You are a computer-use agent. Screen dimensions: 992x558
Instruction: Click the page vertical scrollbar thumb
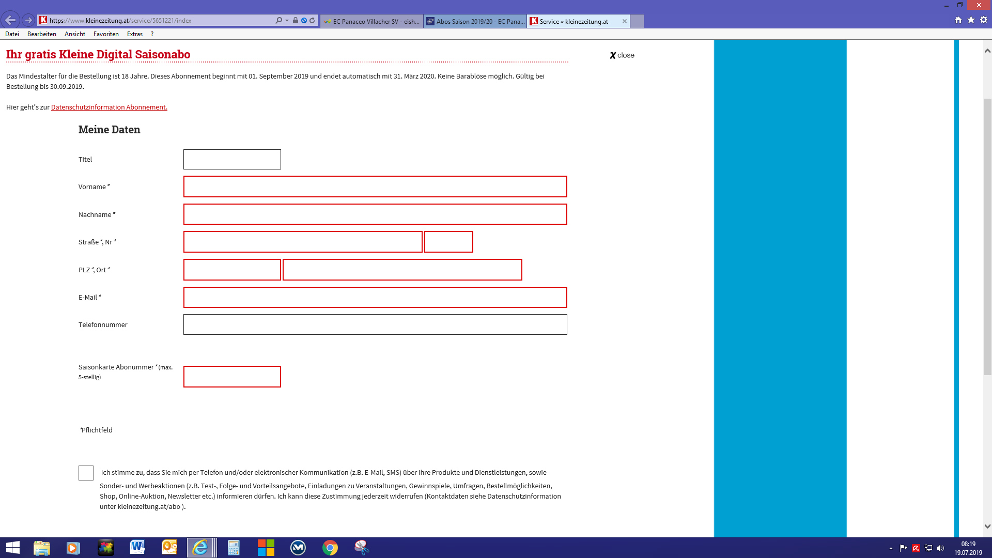click(x=987, y=236)
